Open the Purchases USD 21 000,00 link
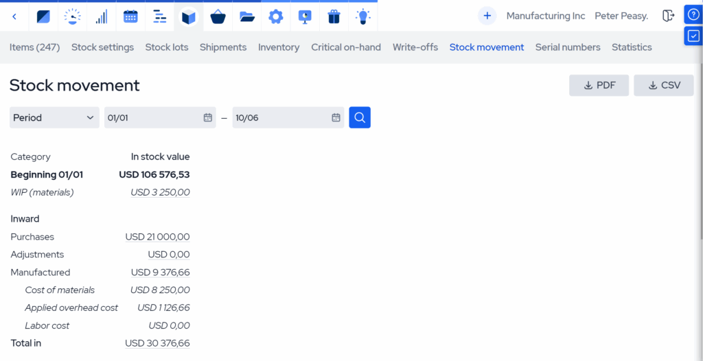703x361 pixels. 157,237
